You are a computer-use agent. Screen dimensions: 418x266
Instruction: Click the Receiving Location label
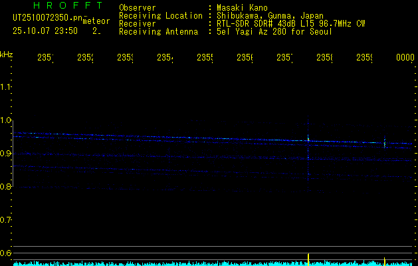(x=160, y=15)
